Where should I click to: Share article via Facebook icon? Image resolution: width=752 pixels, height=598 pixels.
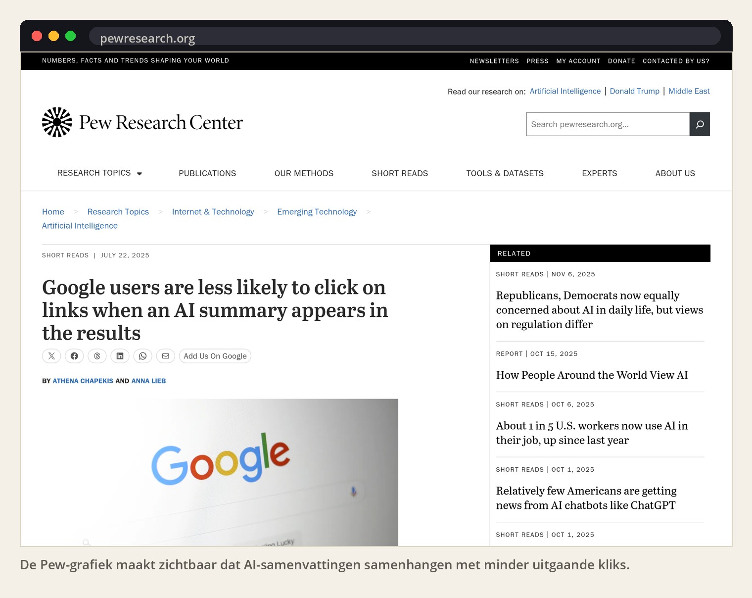(74, 356)
